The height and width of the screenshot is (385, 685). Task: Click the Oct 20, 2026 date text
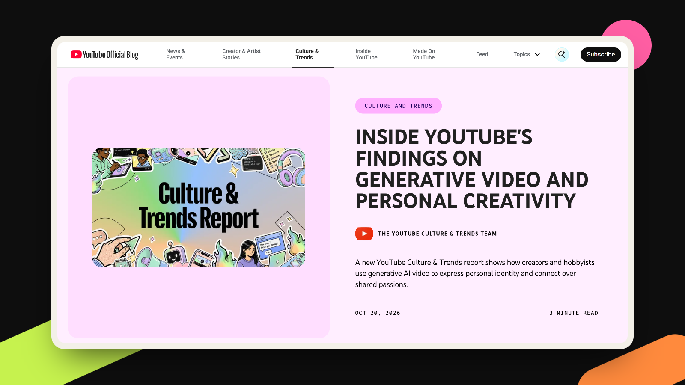point(378,313)
